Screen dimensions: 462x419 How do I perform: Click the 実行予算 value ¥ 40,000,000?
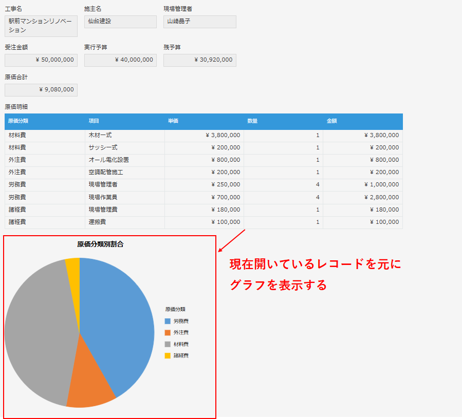(120, 60)
